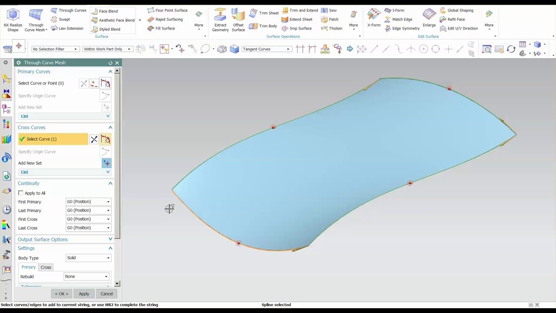Open the Law Extension command
This screenshot has width=556, height=313.
coord(67,29)
